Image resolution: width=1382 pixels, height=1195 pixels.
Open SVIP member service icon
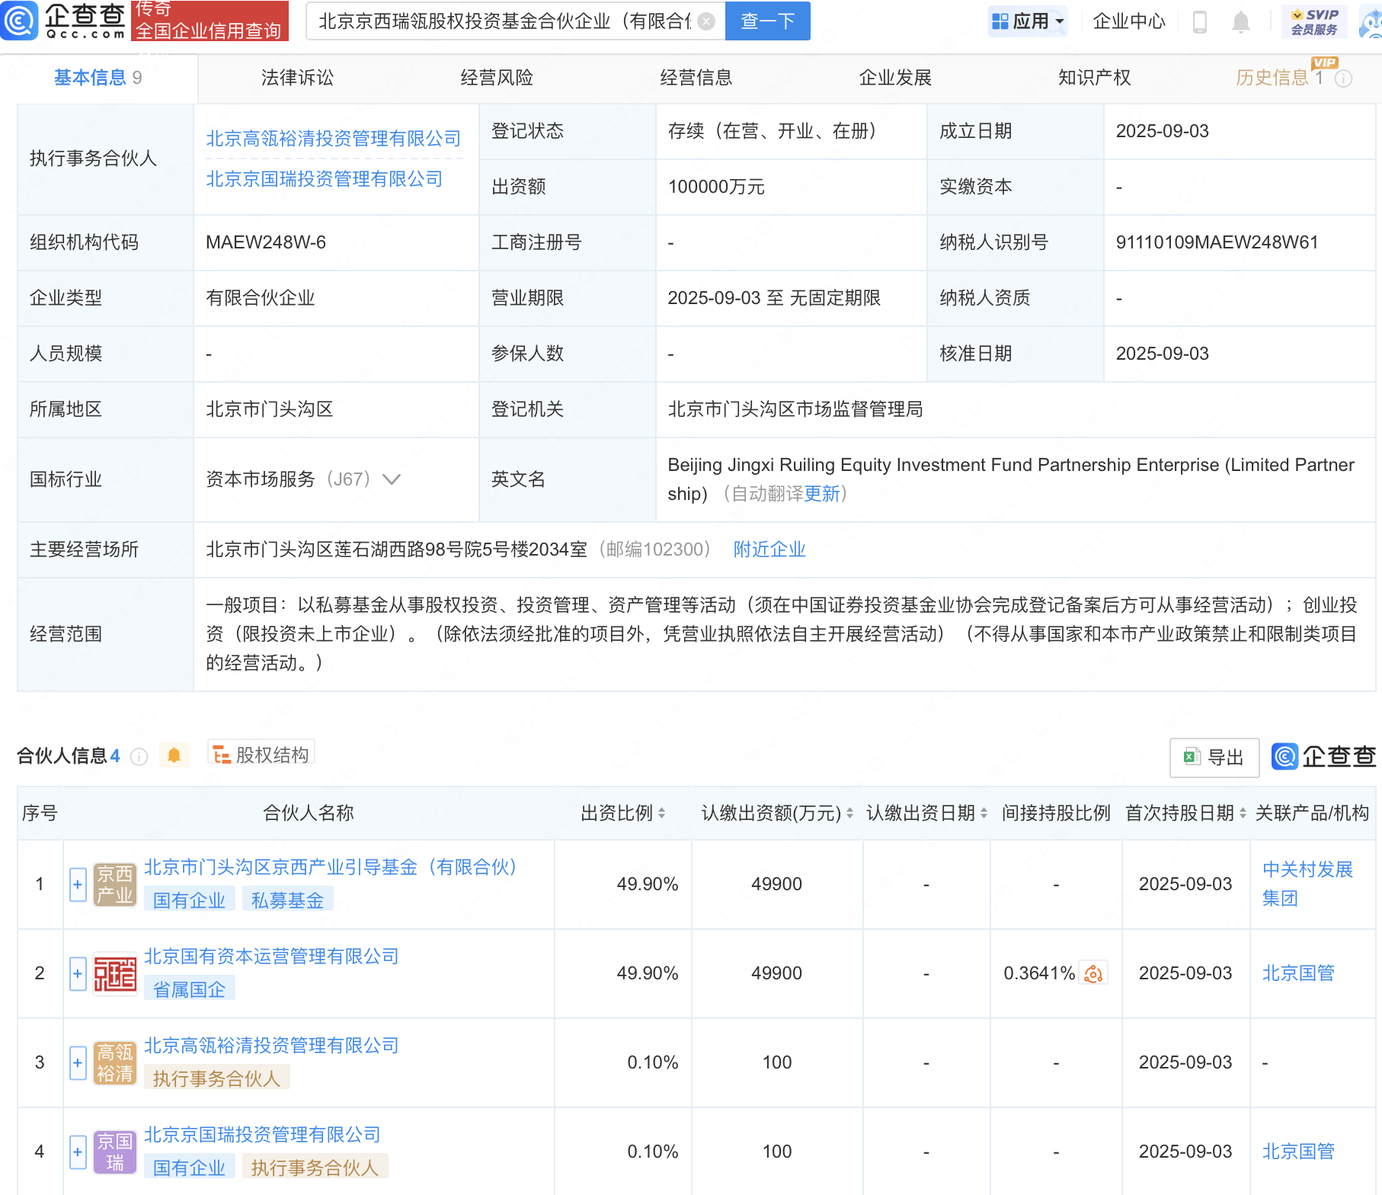click(x=1314, y=21)
